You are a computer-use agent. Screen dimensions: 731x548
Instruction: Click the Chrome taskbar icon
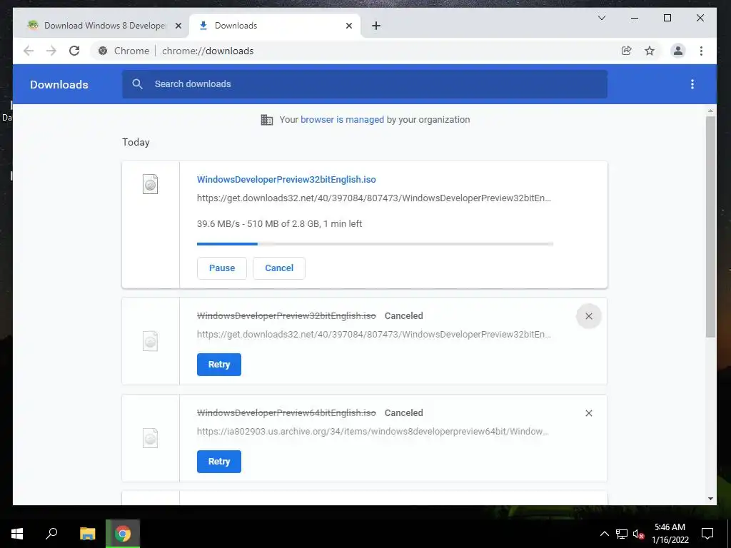pos(123,534)
